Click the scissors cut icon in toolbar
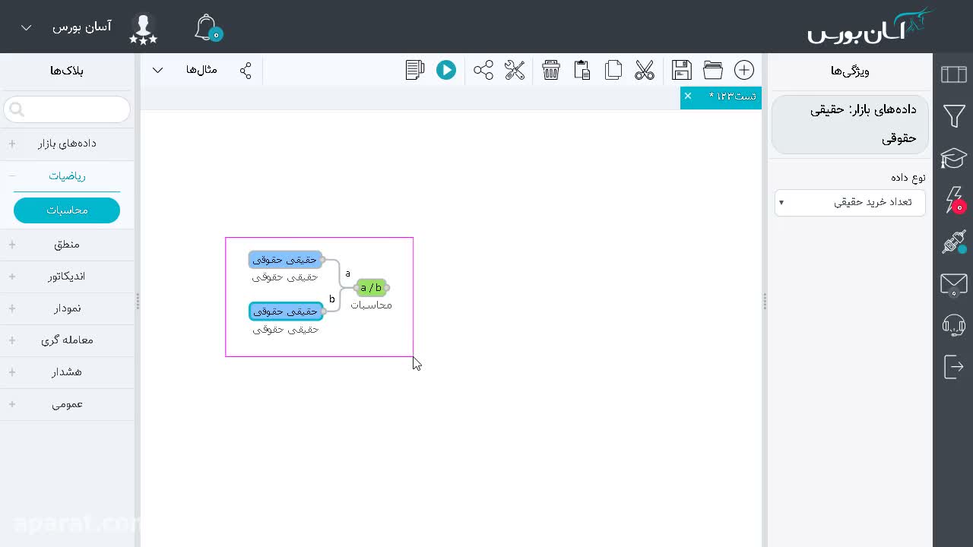This screenshot has height=547, width=973. tap(645, 70)
